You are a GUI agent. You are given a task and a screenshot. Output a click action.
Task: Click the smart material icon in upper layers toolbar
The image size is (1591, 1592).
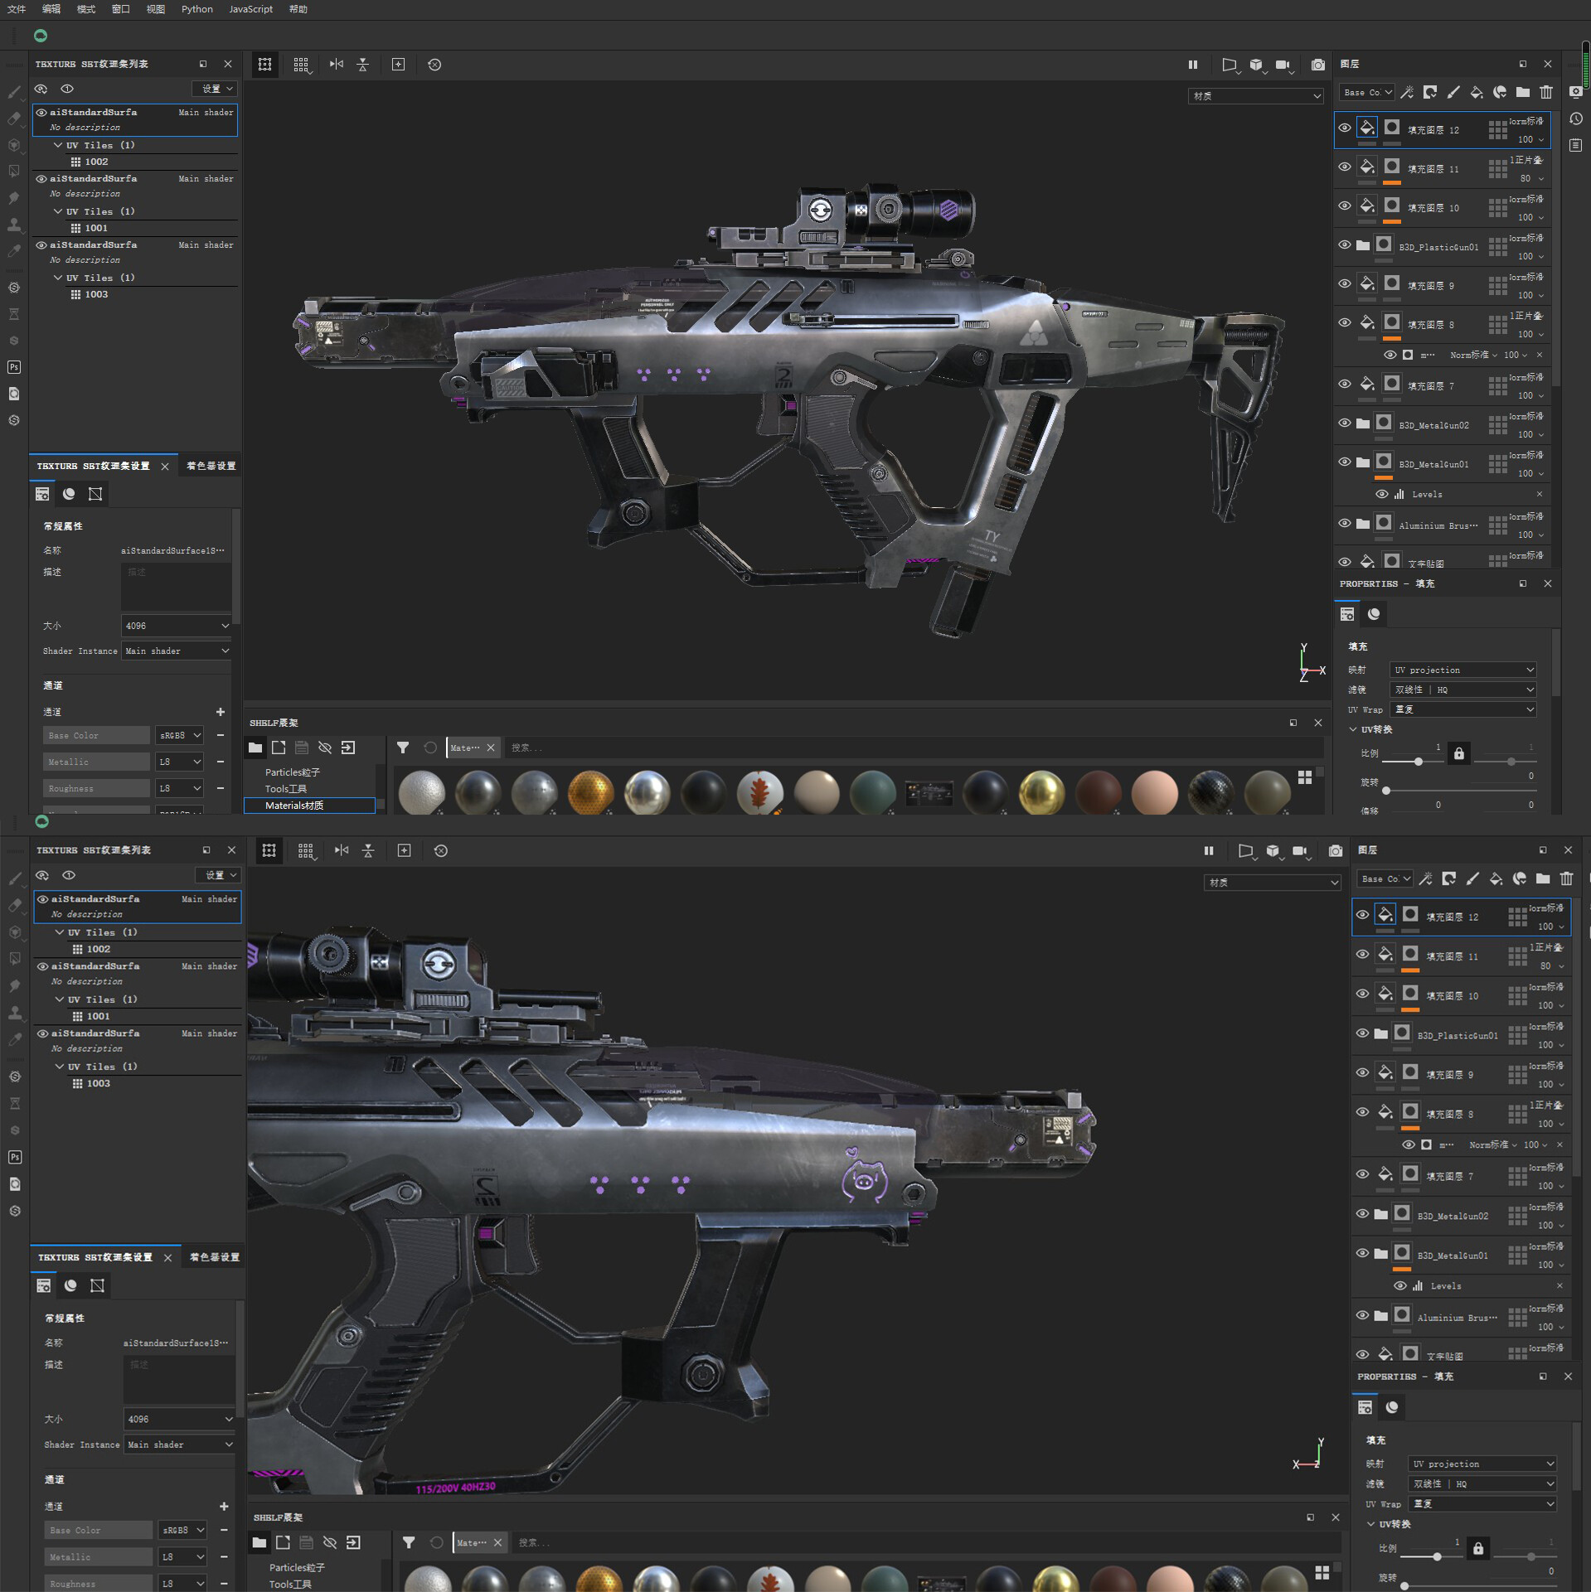click(x=1499, y=92)
